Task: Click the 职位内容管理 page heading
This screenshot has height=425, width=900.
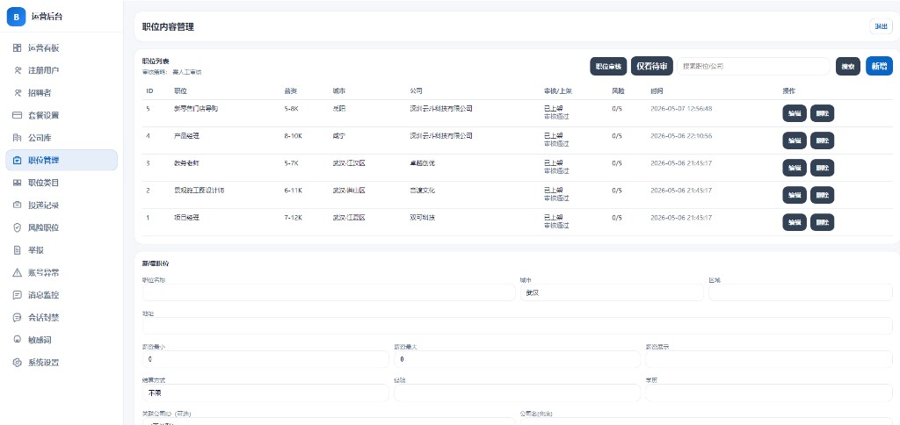Action: coord(168,26)
